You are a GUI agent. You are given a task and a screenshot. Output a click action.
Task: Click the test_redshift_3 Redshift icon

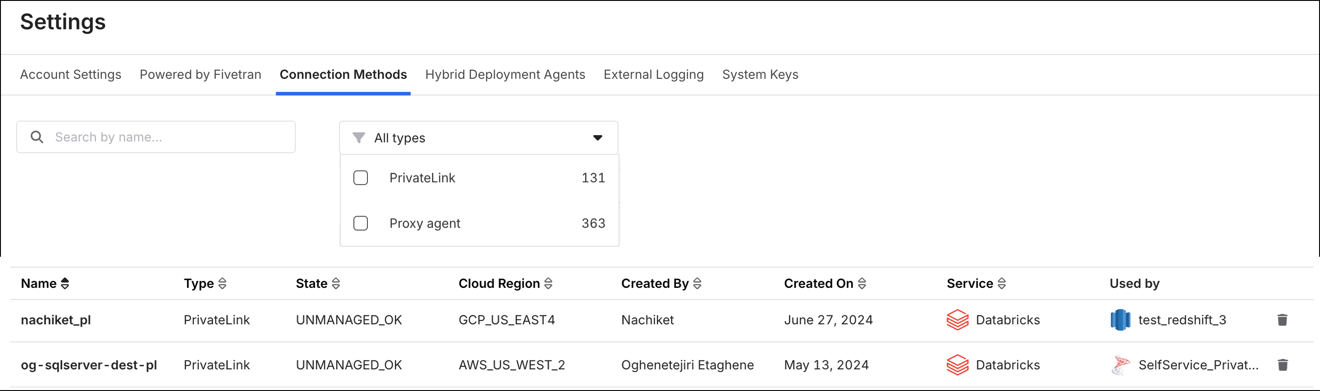pos(1120,320)
